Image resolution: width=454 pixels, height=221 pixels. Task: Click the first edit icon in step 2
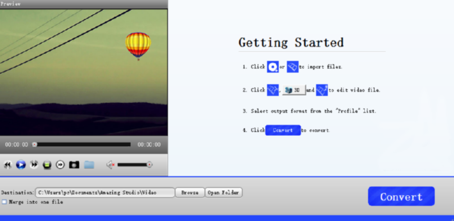click(x=273, y=90)
